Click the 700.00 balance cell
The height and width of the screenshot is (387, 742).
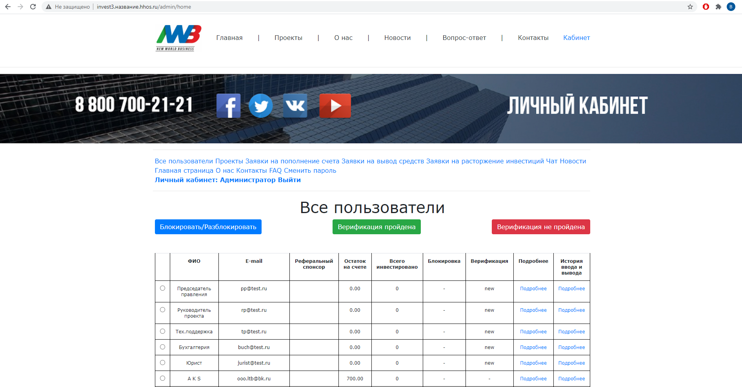click(x=355, y=379)
